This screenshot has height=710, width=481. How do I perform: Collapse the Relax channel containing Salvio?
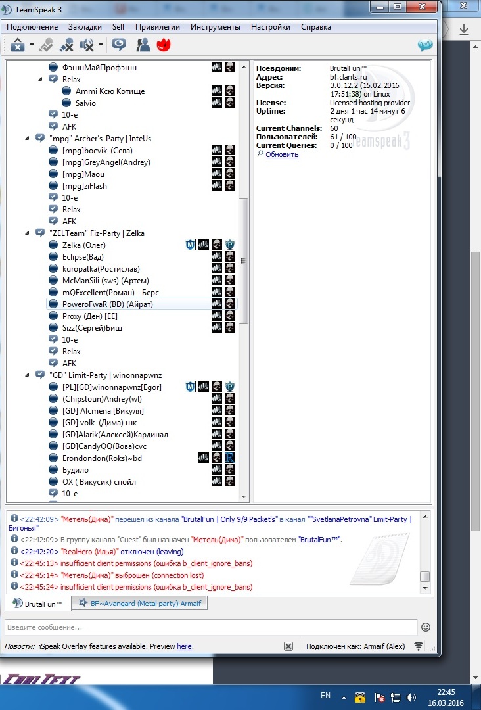[x=40, y=79]
